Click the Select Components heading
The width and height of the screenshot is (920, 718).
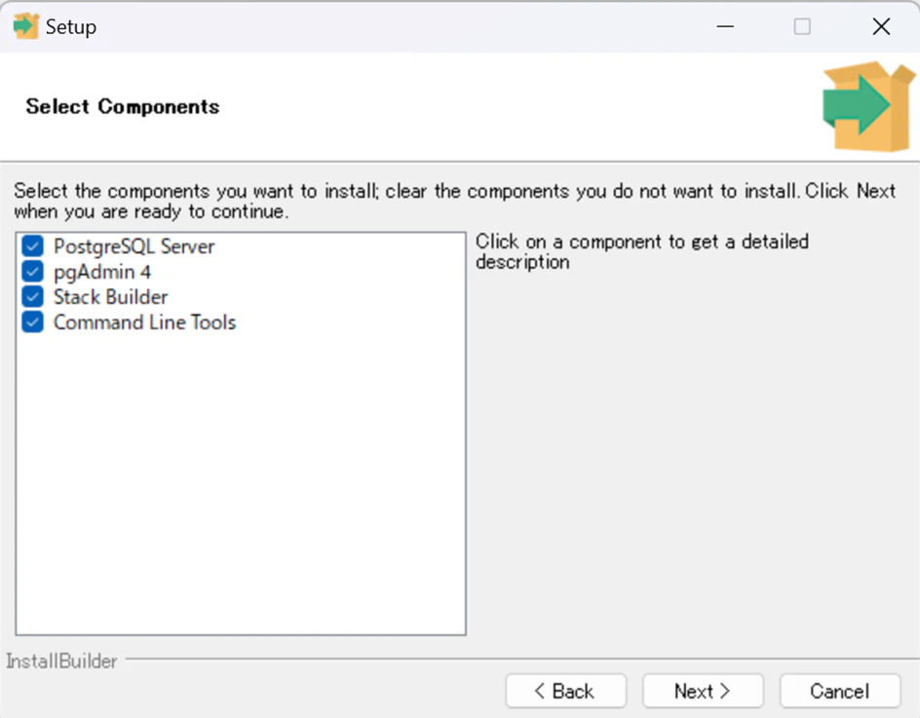(x=123, y=107)
